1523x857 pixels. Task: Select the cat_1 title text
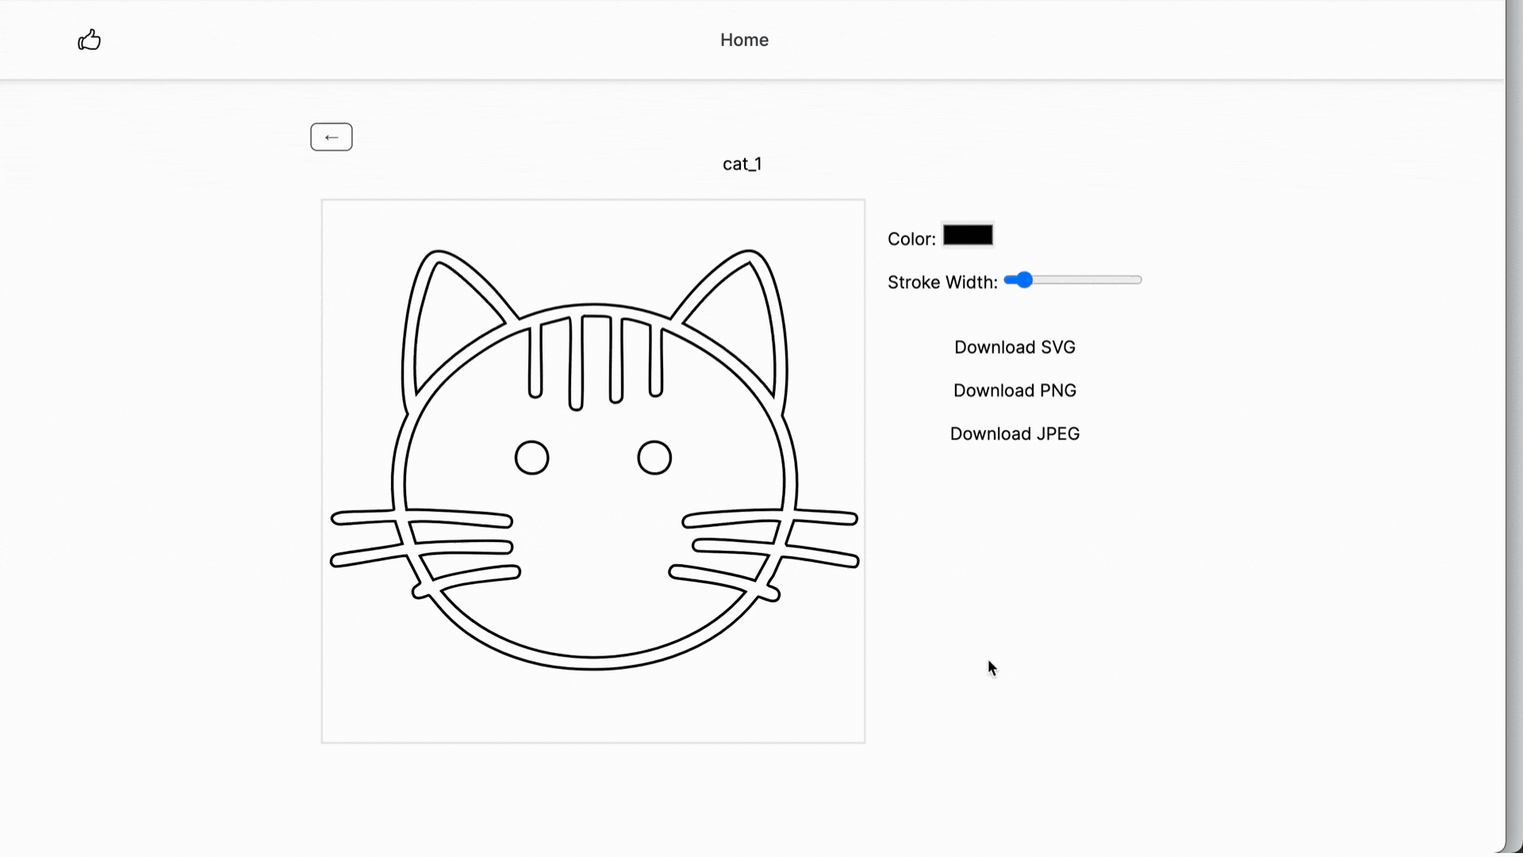[742, 164]
